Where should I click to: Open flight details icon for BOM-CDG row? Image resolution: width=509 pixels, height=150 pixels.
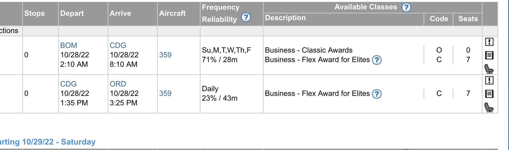point(489,55)
